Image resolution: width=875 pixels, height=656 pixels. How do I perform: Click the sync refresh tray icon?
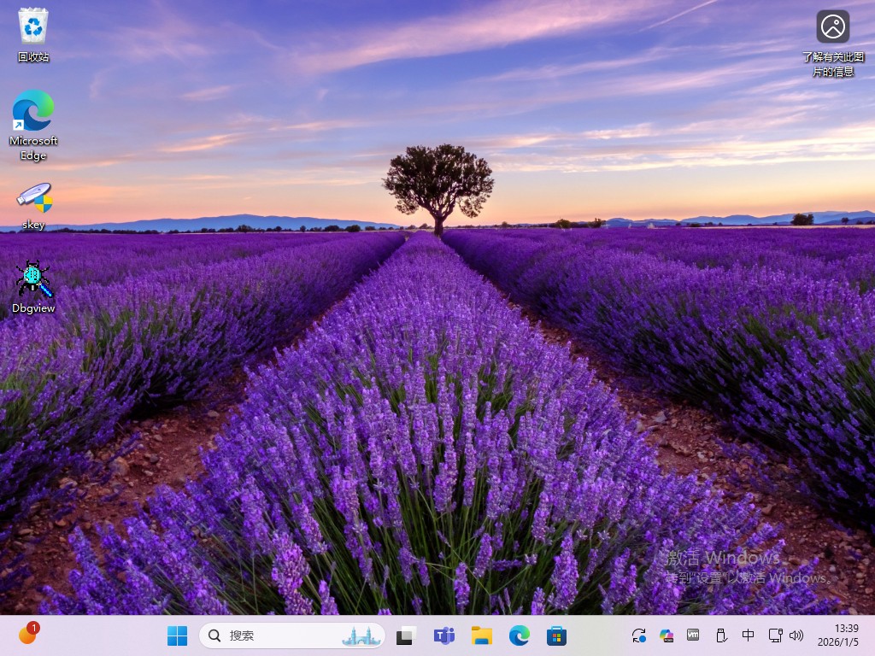639,635
